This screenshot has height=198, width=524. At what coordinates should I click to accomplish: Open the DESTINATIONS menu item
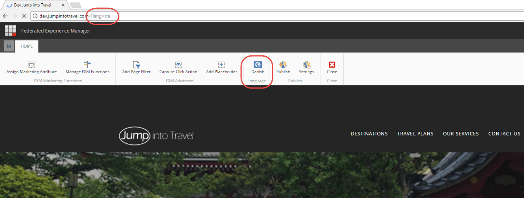(x=369, y=134)
